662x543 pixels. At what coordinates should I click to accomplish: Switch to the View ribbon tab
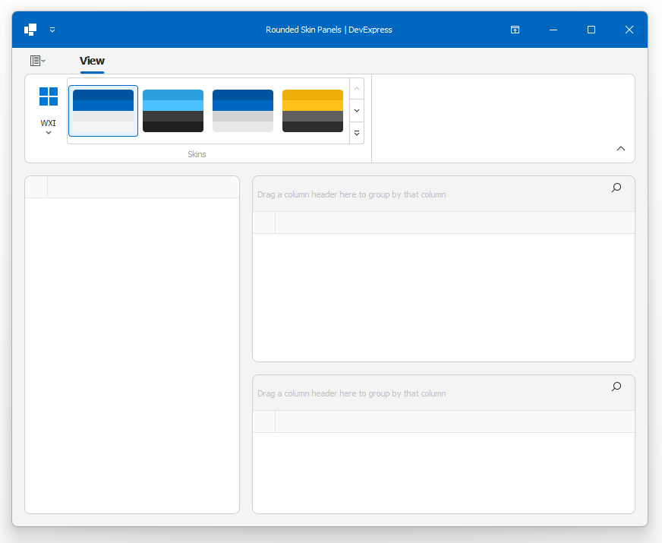(92, 61)
